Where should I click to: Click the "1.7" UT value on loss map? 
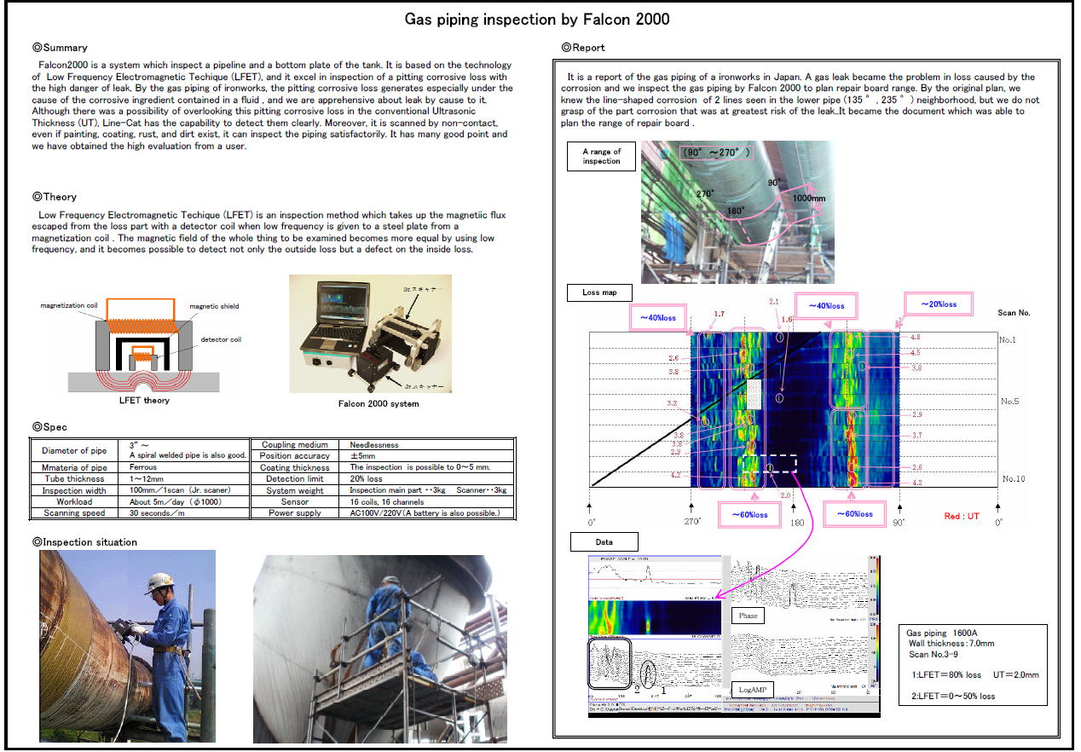click(x=720, y=315)
